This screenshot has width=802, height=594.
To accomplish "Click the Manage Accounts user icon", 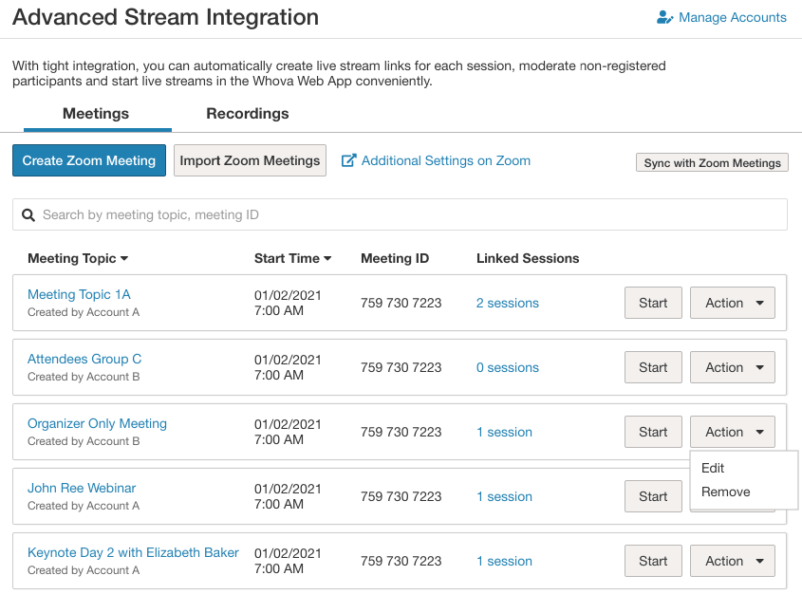I will coord(664,18).
